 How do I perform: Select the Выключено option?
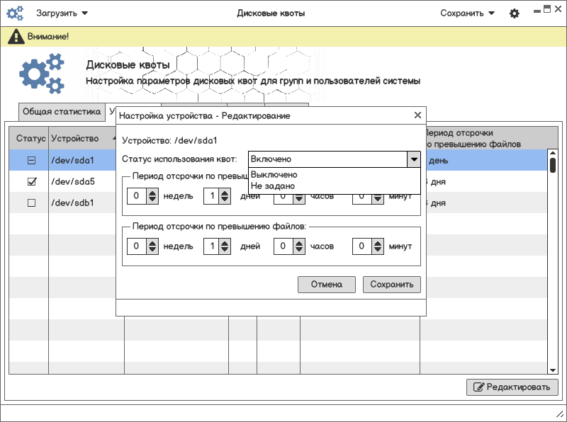[274, 175]
